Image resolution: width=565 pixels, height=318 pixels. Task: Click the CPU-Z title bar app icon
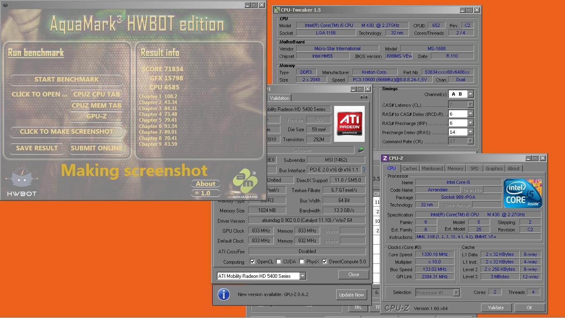(x=385, y=158)
